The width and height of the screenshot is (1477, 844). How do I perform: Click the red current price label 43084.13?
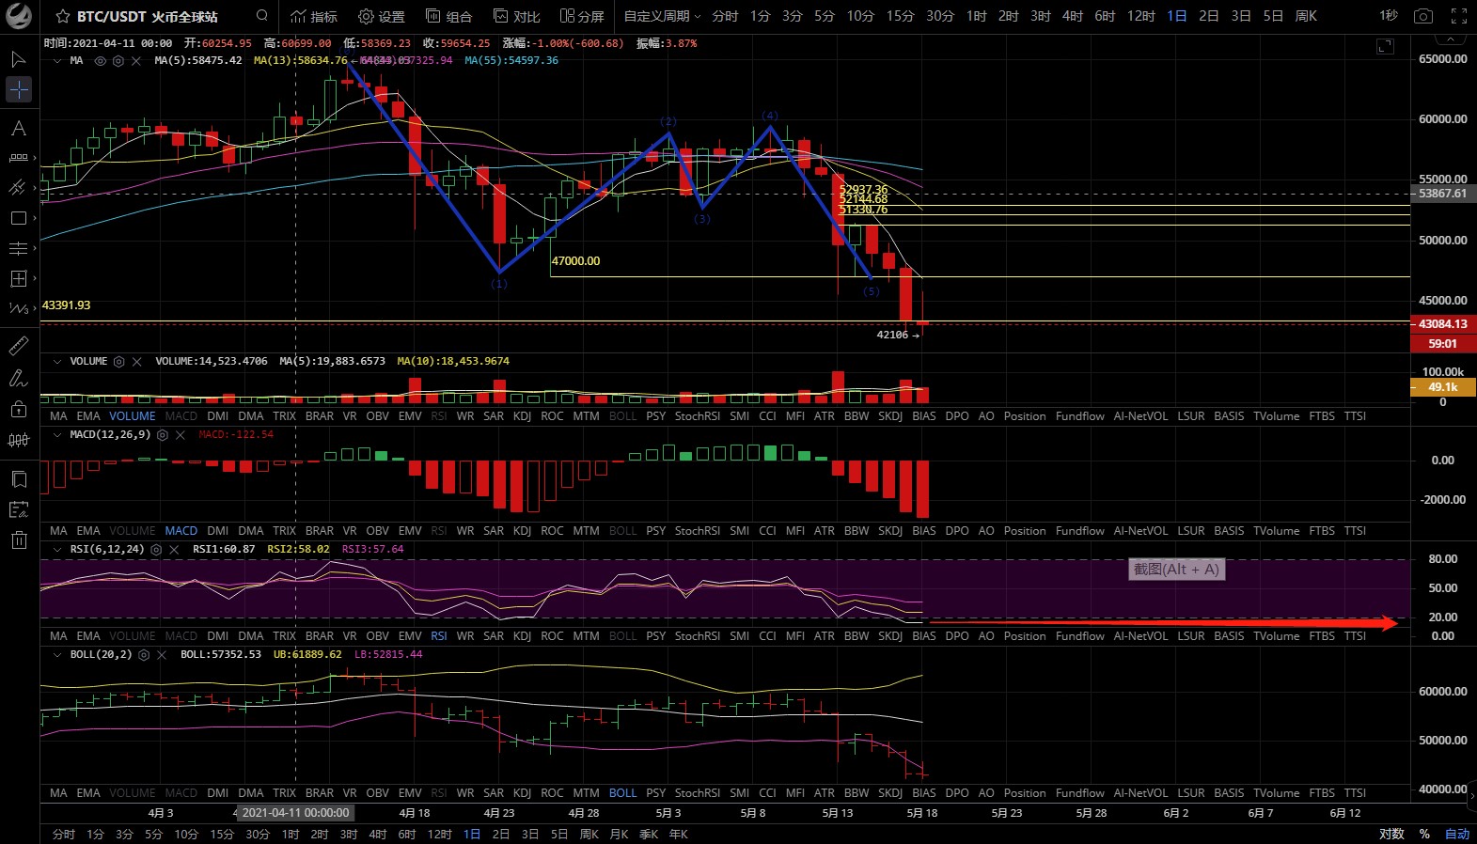click(1442, 324)
